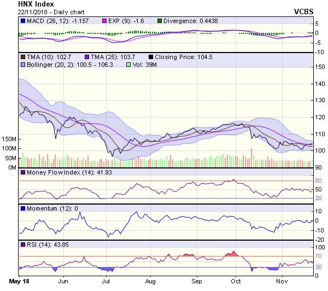Select the May 18 label on time axis
The width and height of the screenshot is (328, 291).
(19, 281)
